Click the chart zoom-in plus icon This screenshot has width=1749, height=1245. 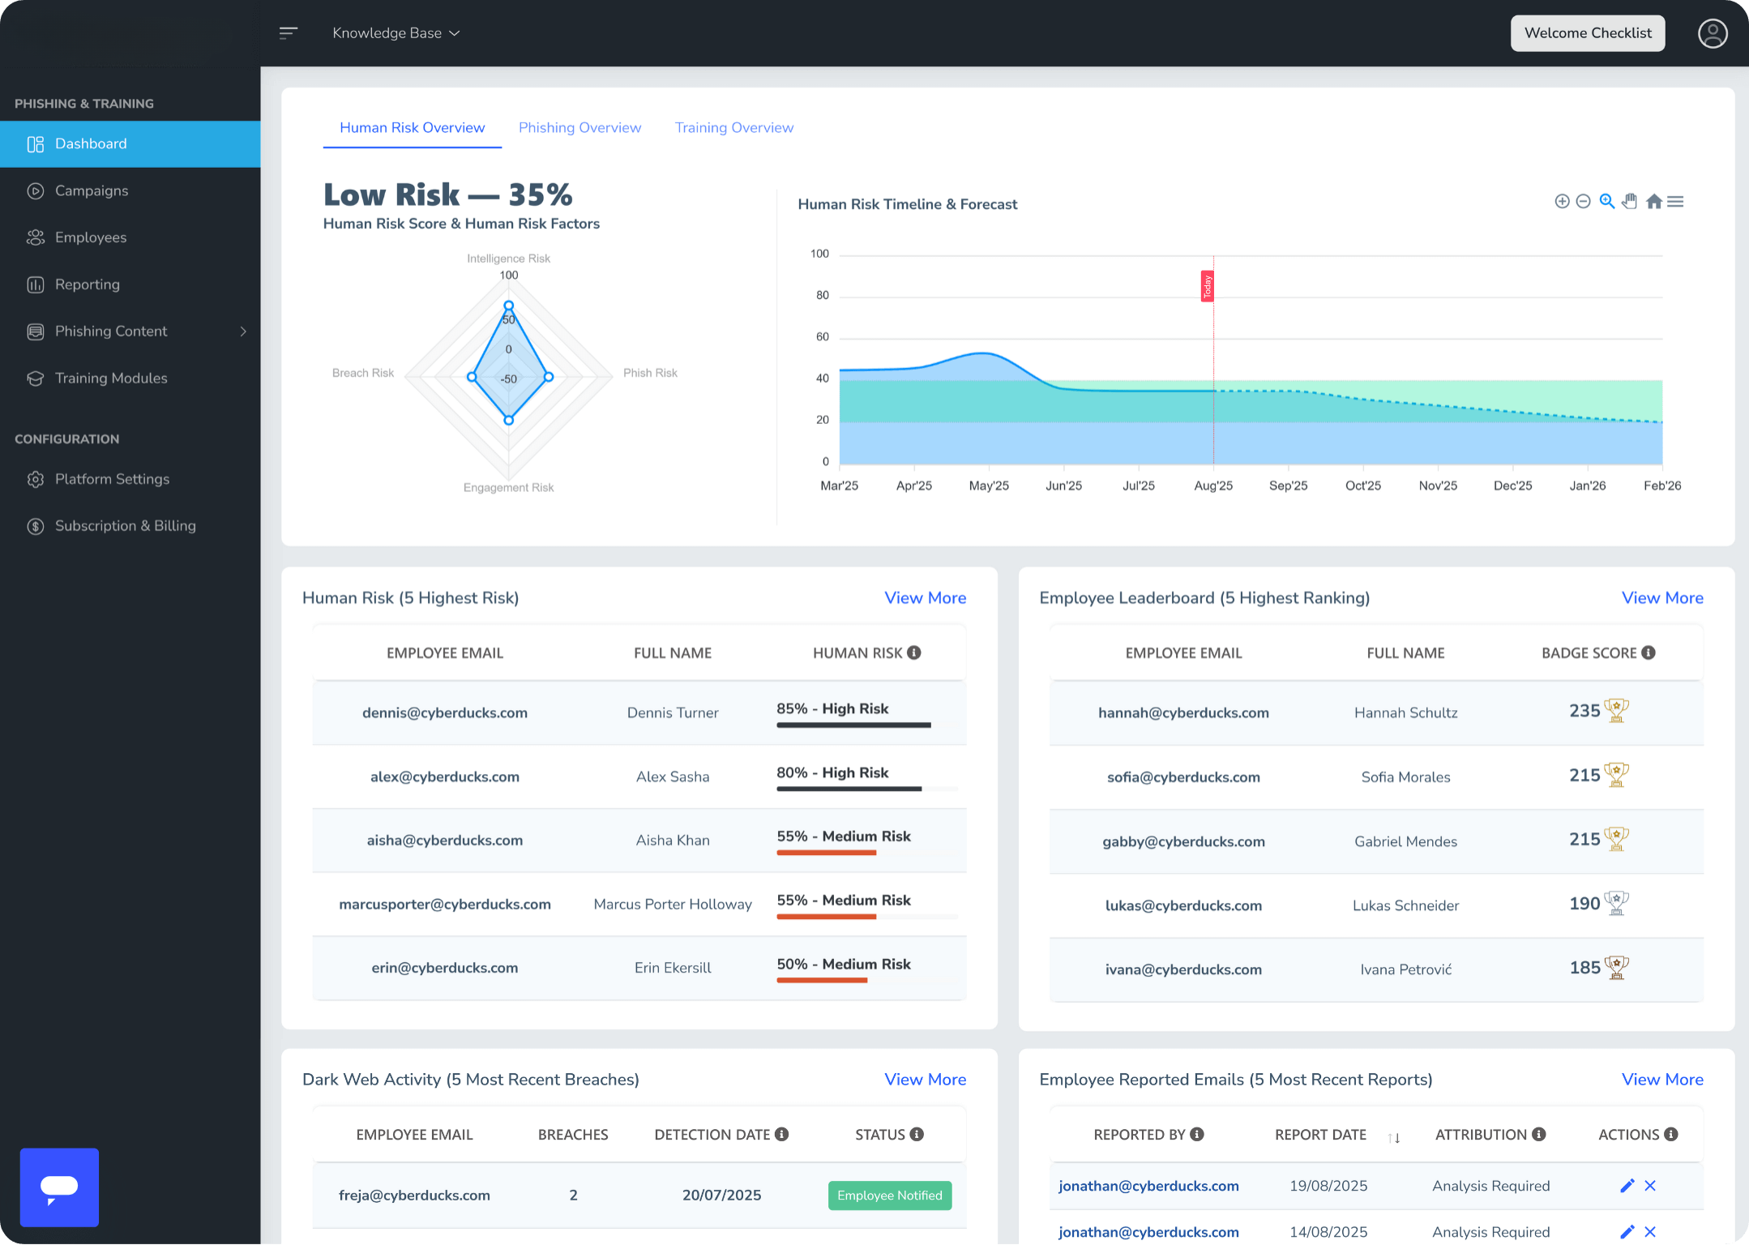[x=1562, y=201]
